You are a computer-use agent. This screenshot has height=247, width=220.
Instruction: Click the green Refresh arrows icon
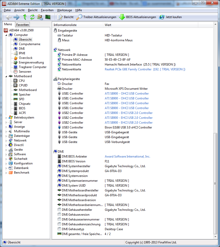32,17
